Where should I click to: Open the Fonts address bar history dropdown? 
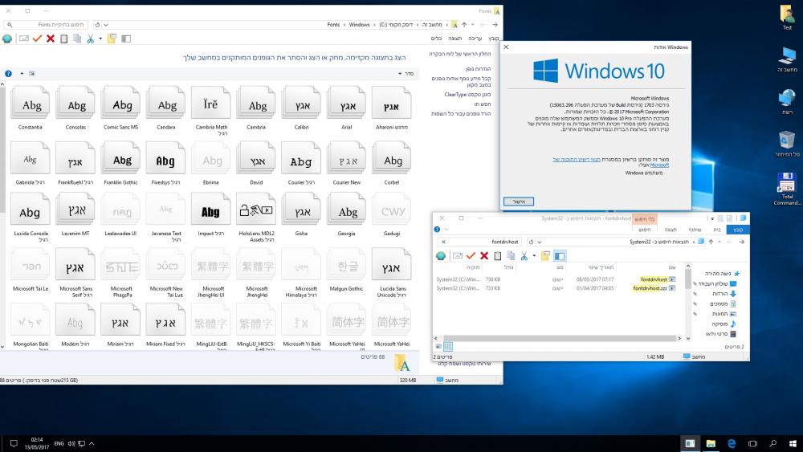pos(105,25)
